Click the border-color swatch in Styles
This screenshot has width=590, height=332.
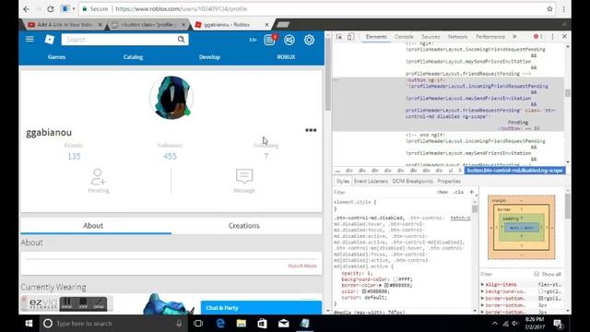click(386, 285)
